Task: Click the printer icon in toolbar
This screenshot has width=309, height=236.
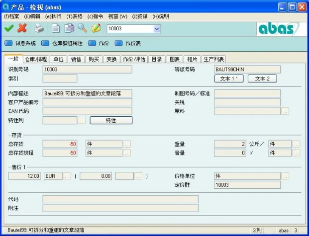Action: (x=39, y=28)
